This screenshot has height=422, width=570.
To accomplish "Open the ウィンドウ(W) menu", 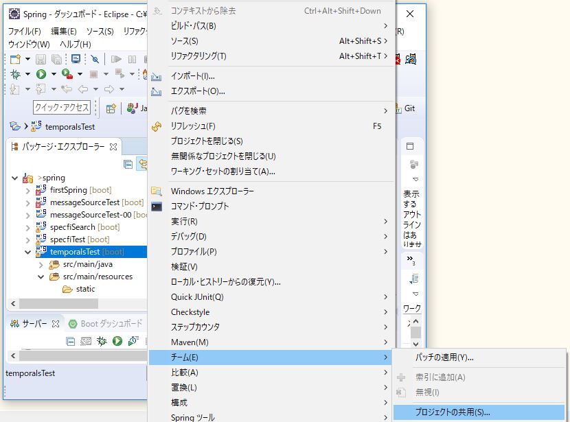I will (x=29, y=45).
